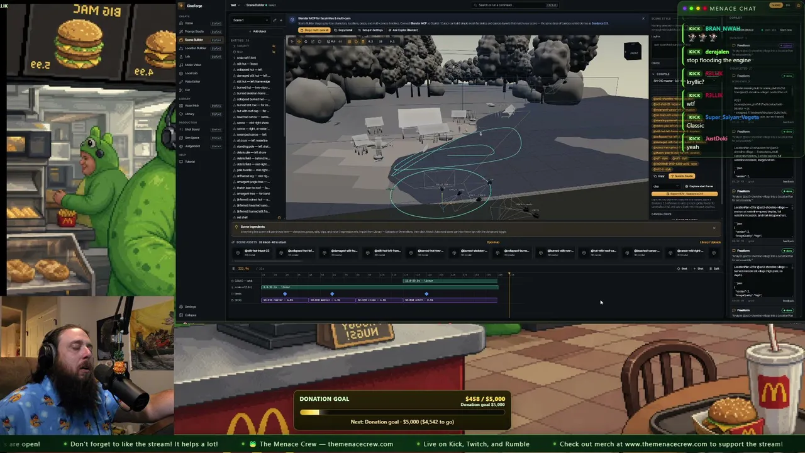Open the Scene 1 dropdown

[x=250, y=20]
